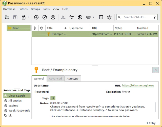This screenshot has width=162, height=127.
Task: Edit entry using the pencil circle icon
Action: point(45,17)
